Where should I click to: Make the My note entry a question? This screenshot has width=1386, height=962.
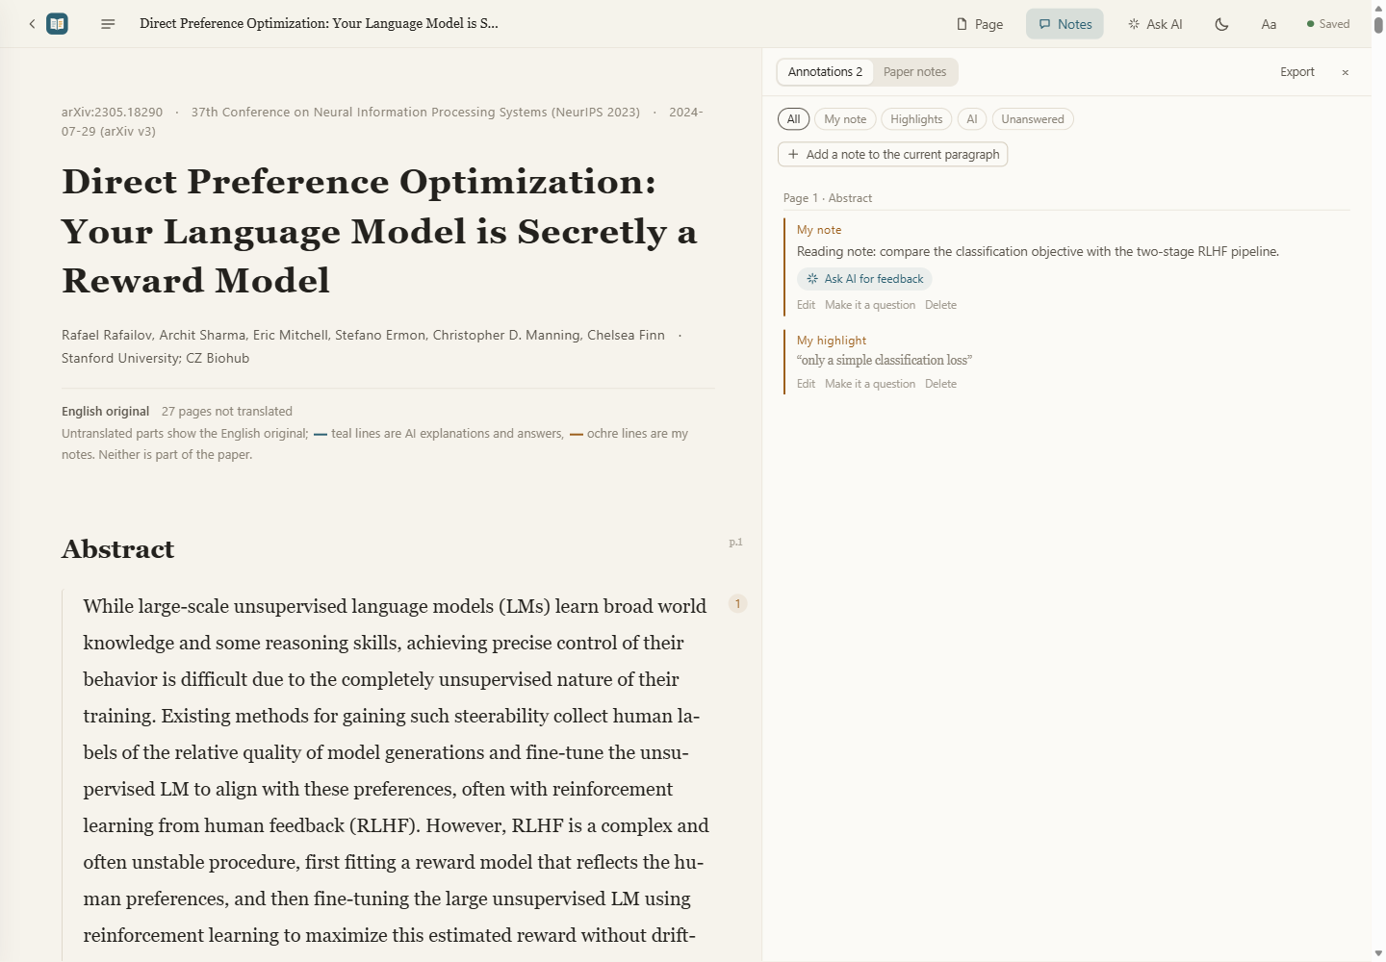click(870, 305)
